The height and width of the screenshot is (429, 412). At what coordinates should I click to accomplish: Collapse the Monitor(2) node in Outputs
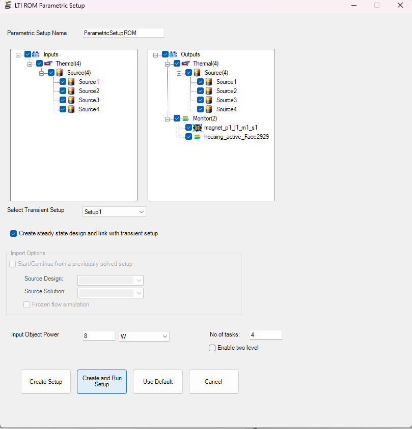167,118
